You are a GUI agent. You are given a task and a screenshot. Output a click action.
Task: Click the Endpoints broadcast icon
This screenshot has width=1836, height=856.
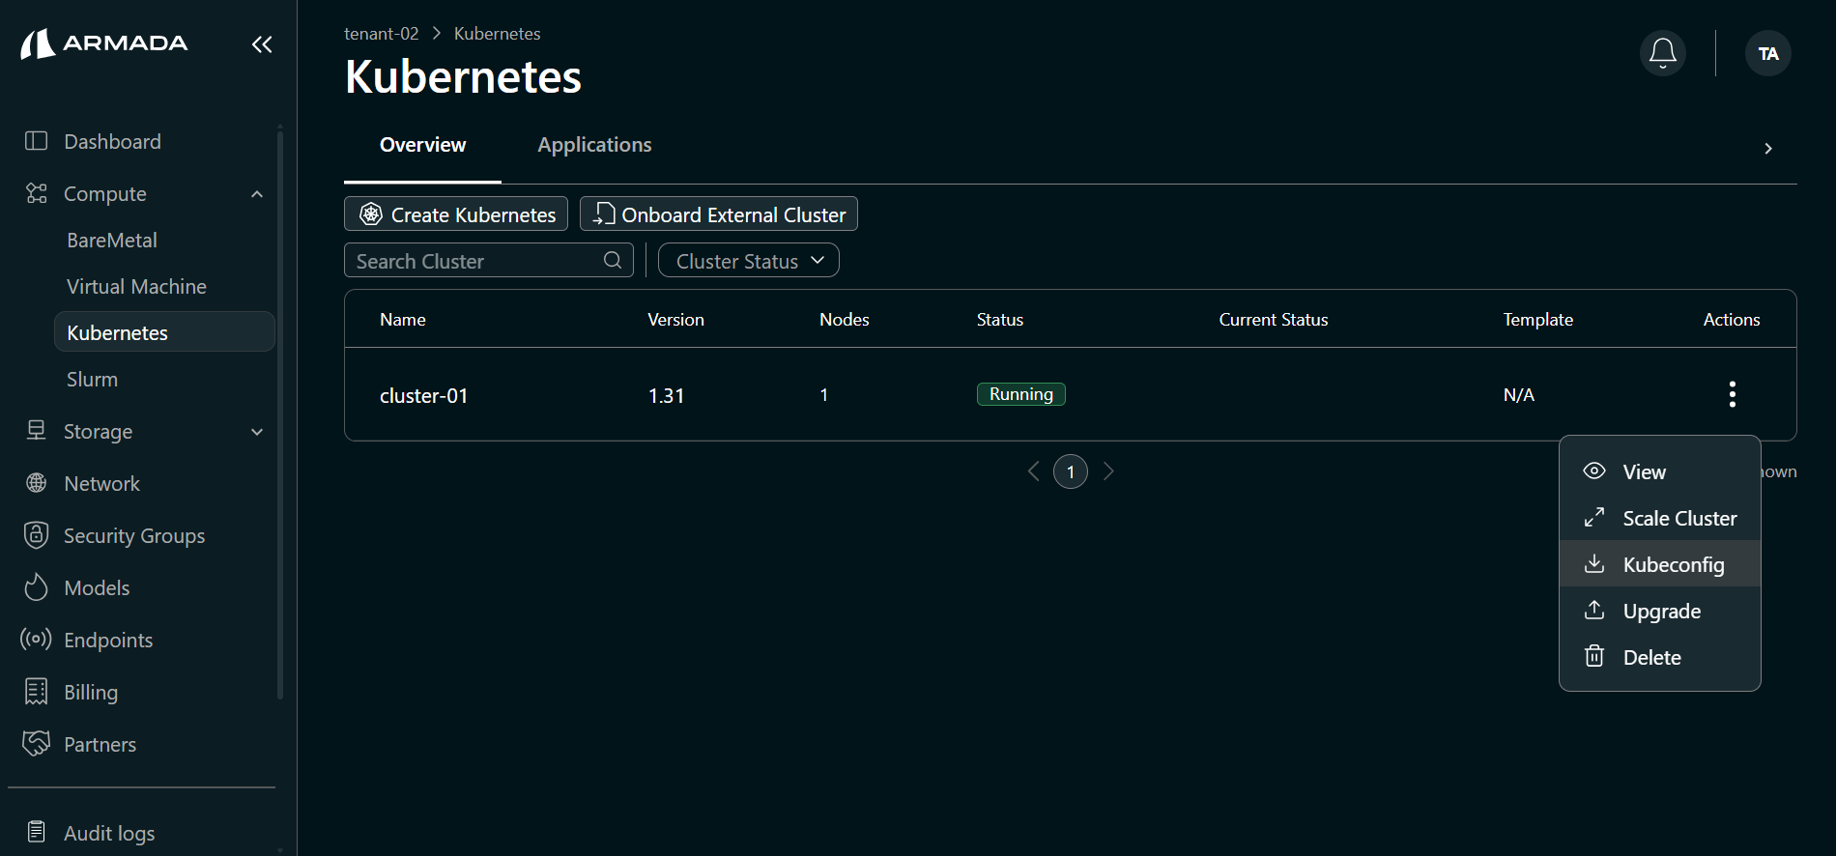[x=36, y=640]
